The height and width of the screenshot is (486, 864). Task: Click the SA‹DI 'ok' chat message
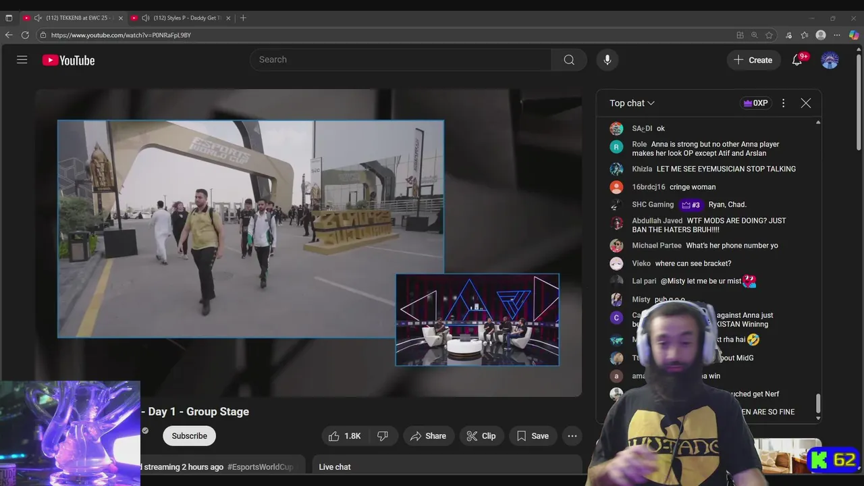point(661,128)
